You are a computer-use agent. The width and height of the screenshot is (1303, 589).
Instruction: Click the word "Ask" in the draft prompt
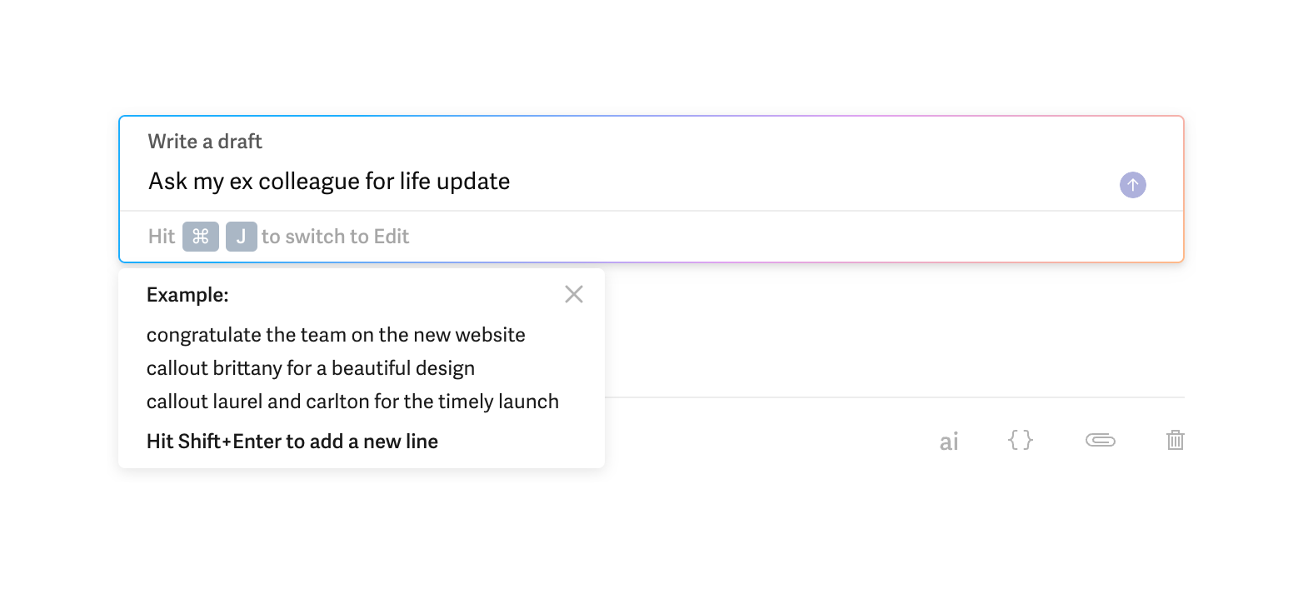167,182
